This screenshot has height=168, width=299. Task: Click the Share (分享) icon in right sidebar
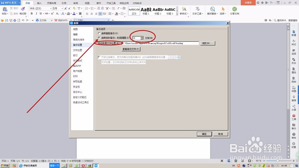294,106
